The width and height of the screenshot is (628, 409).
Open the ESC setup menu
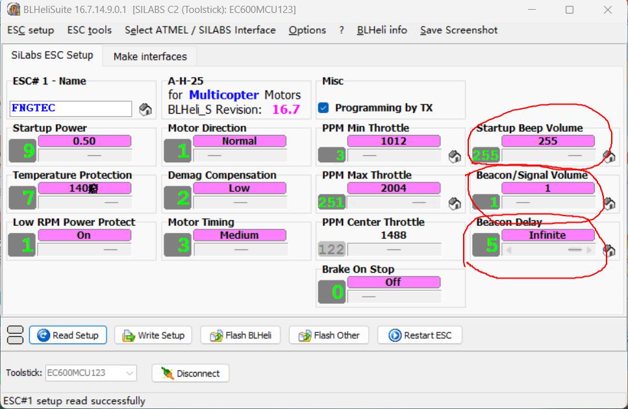(31, 30)
